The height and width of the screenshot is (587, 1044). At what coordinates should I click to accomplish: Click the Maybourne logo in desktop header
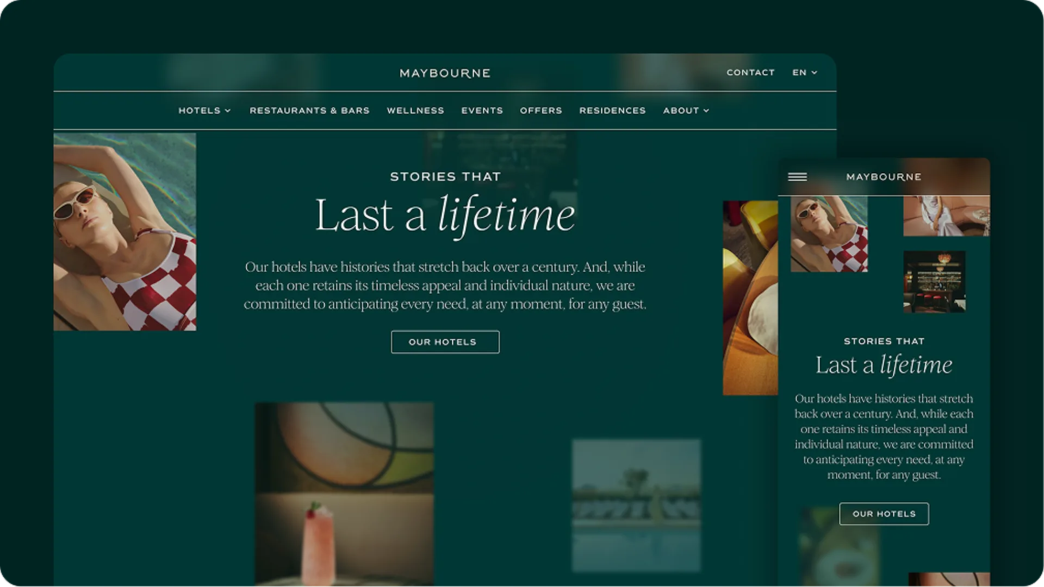tap(445, 73)
